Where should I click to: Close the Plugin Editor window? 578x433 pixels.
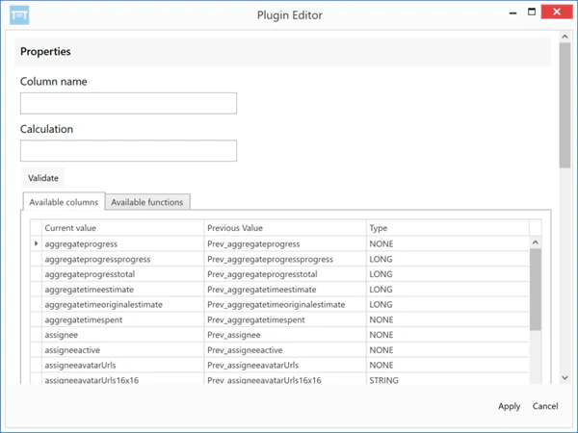557,12
